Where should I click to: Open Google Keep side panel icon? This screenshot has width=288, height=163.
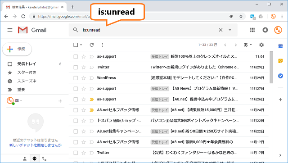(x=280, y=61)
